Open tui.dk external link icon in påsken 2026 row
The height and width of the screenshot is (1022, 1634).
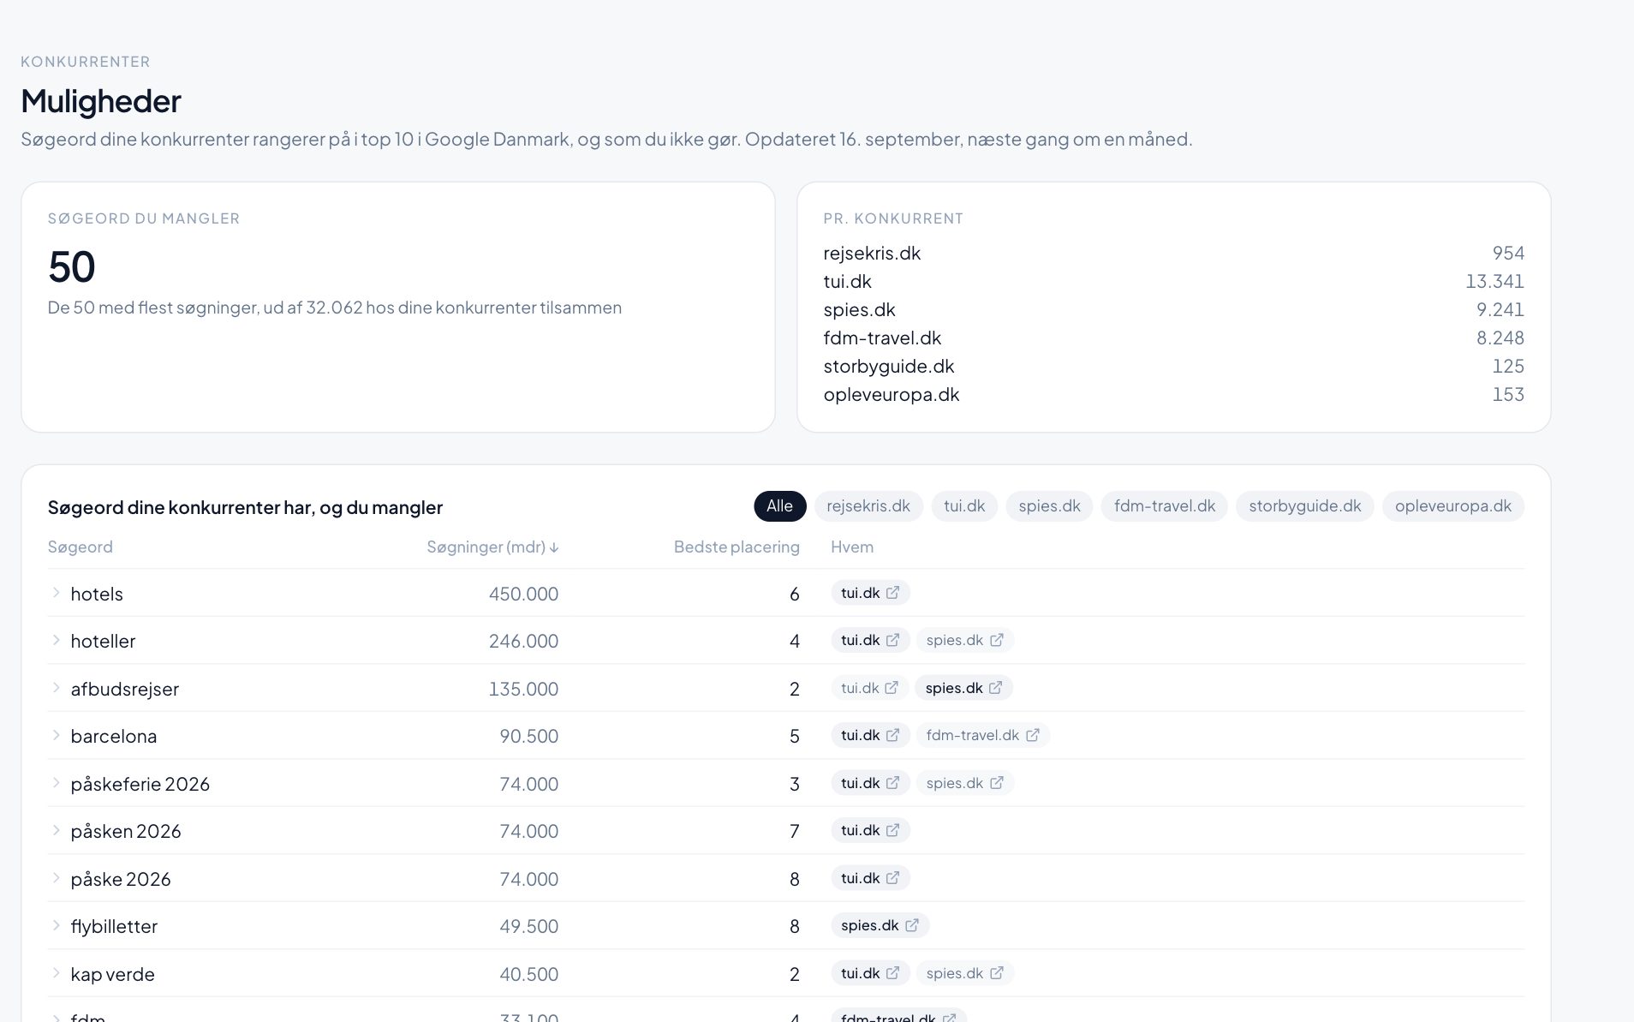(892, 830)
